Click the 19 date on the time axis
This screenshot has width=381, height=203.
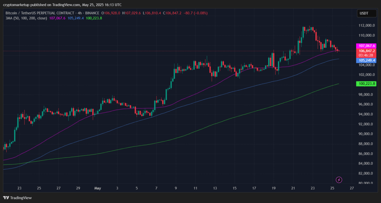point(273,188)
